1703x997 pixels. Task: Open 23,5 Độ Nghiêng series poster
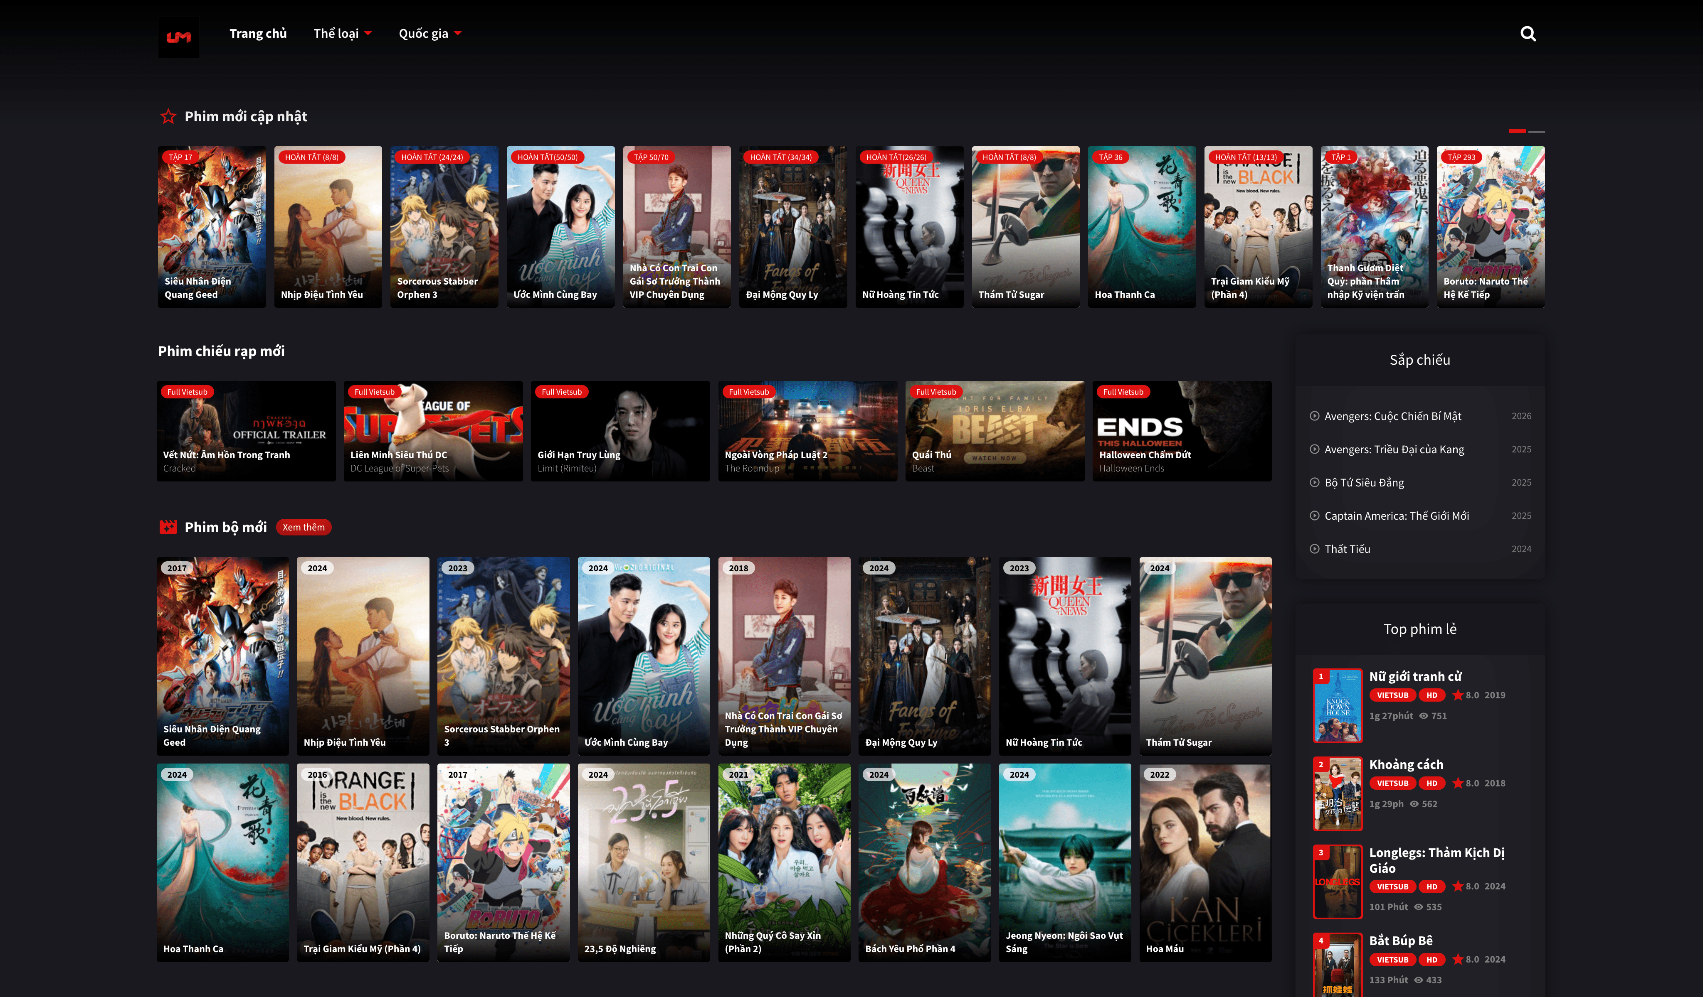click(x=643, y=863)
